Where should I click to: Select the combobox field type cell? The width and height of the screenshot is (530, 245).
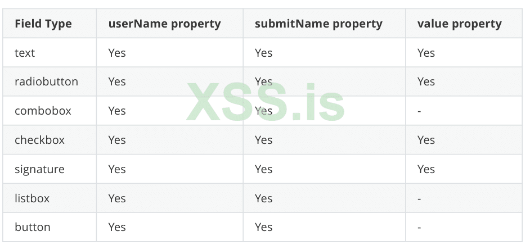[43, 111]
